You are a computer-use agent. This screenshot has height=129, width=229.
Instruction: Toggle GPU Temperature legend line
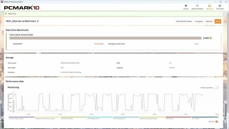pyautogui.click(x=126, y=118)
